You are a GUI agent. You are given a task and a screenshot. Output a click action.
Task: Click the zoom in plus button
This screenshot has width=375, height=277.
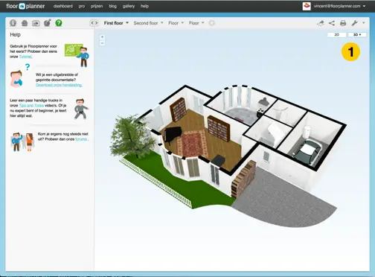tap(102, 37)
